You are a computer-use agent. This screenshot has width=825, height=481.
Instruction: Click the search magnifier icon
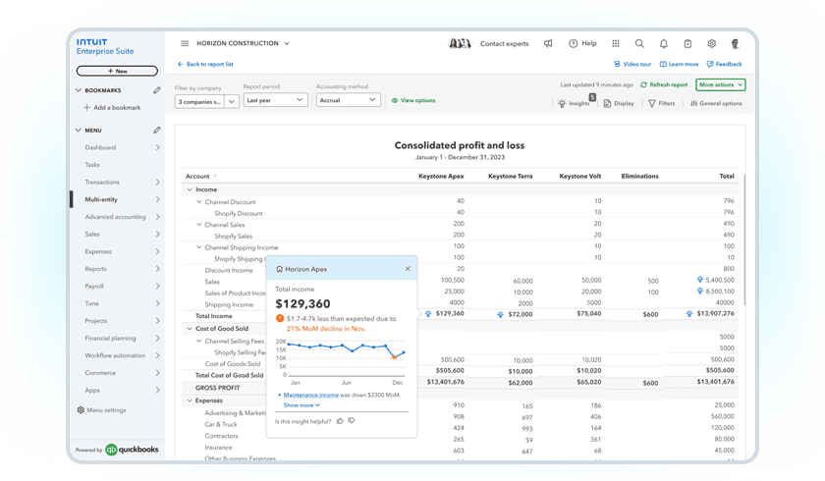pyautogui.click(x=639, y=43)
